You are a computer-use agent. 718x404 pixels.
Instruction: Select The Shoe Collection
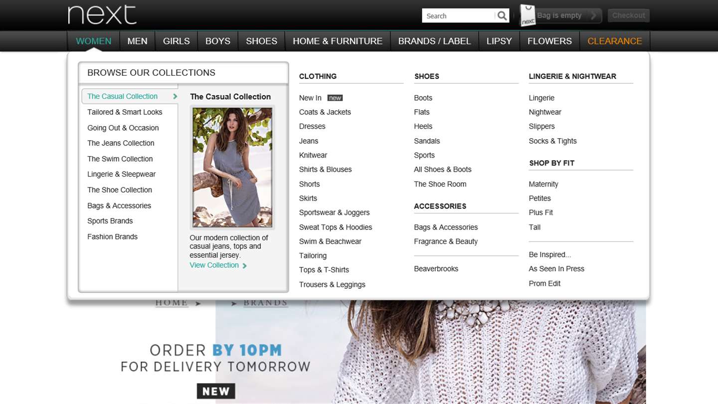120,190
